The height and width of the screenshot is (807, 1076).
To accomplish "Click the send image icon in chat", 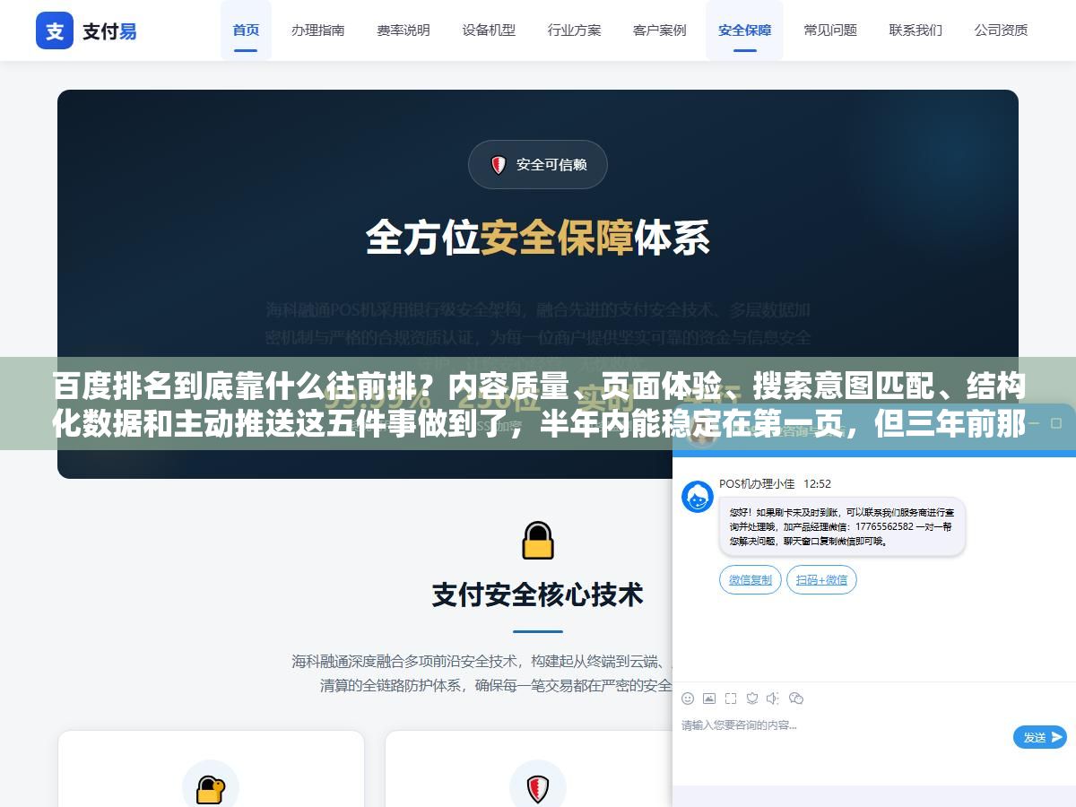I will point(709,699).
